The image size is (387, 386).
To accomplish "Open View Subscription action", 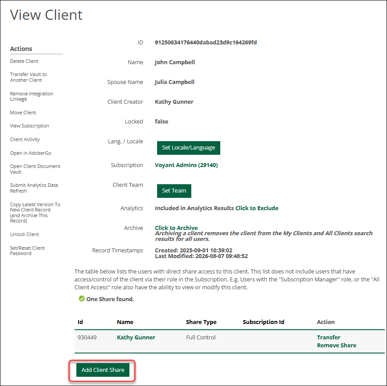I will tap(29, 126).
